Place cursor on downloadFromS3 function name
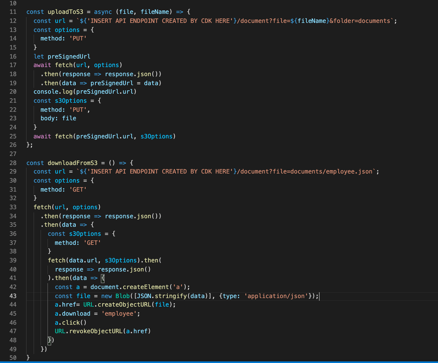 72,163
